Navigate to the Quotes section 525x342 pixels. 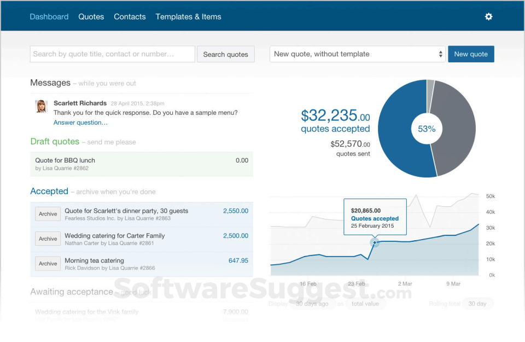[x=91, y=16]
